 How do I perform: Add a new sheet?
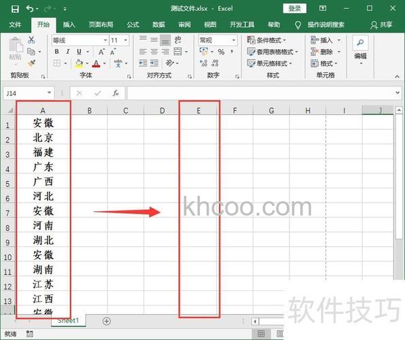(107, 321)
